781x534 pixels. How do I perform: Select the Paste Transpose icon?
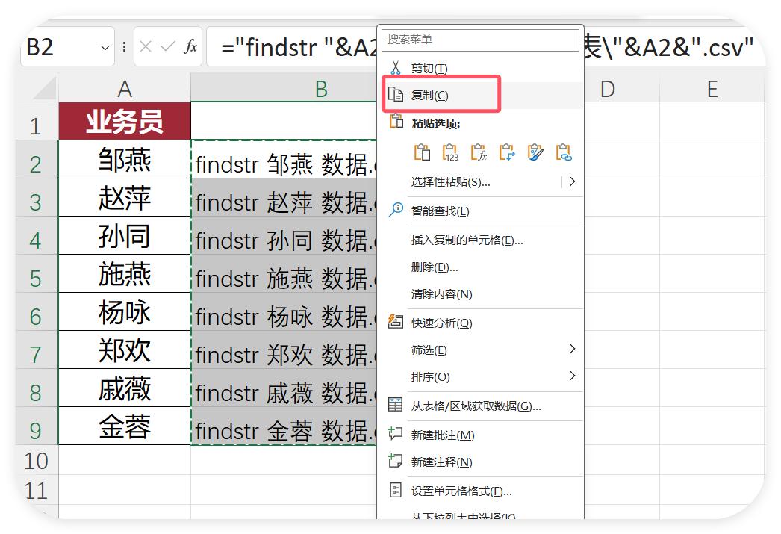(507, 152)
